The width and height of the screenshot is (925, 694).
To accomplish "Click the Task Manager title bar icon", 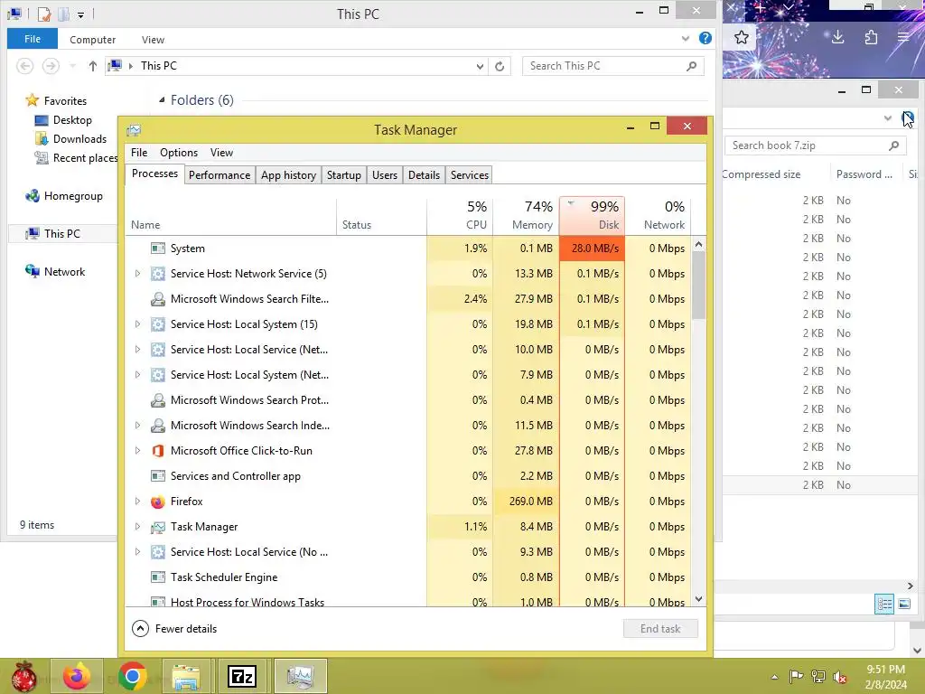I will (x=134, y=130).
